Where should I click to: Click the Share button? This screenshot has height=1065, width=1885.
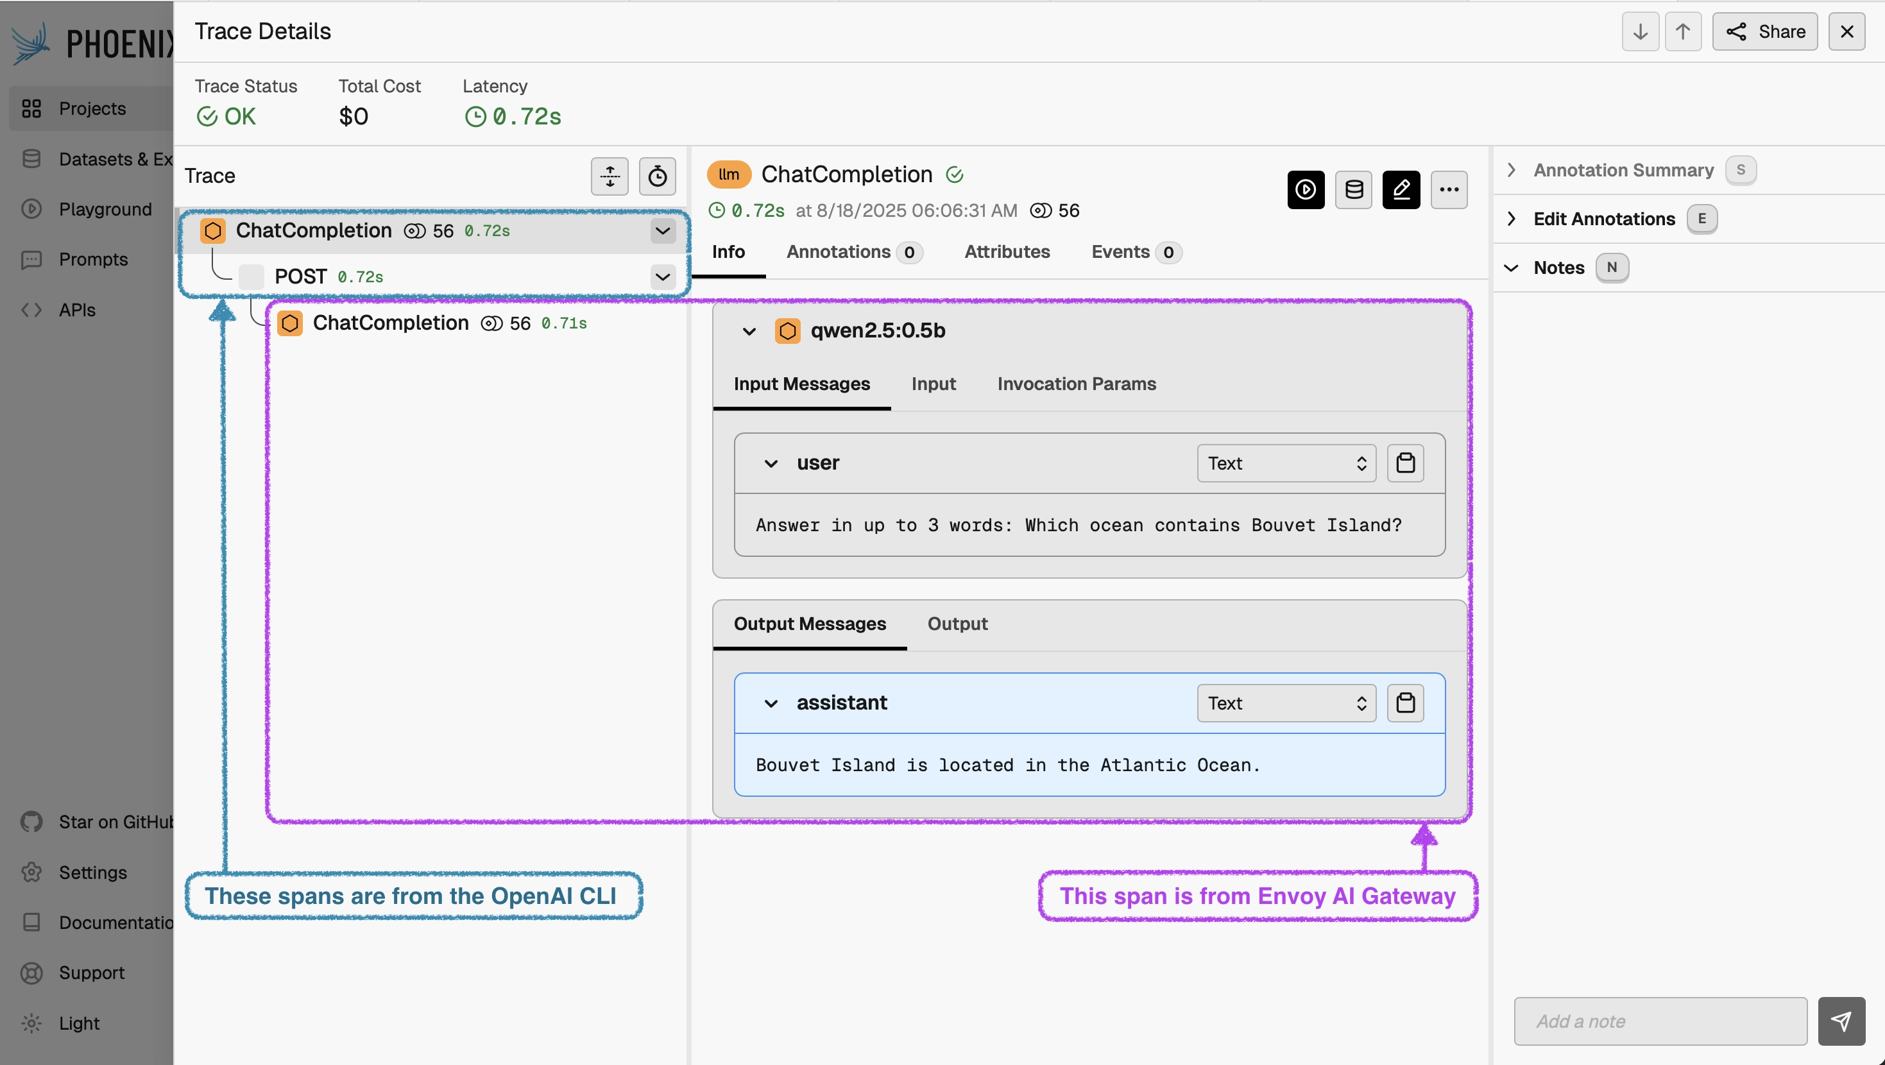(x=1765, y=31)
